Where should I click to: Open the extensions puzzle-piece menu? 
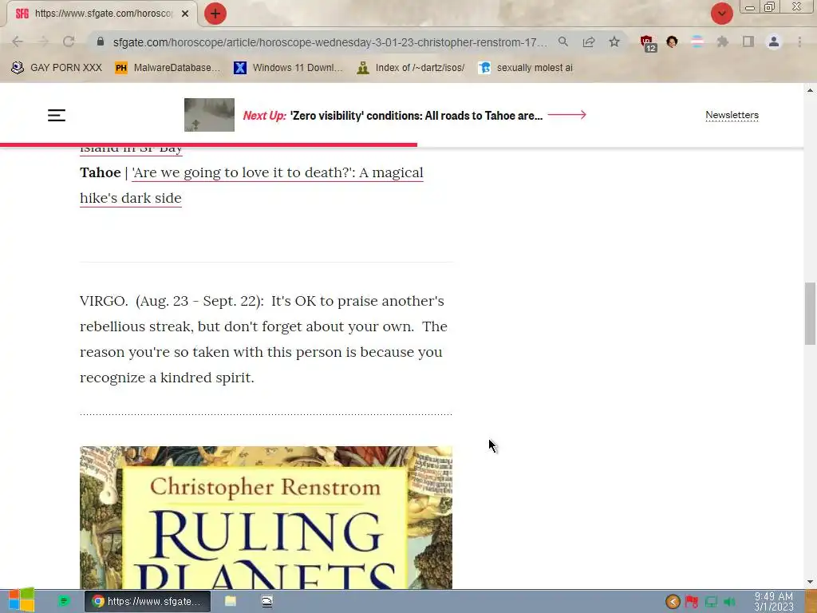pos(723,42)
